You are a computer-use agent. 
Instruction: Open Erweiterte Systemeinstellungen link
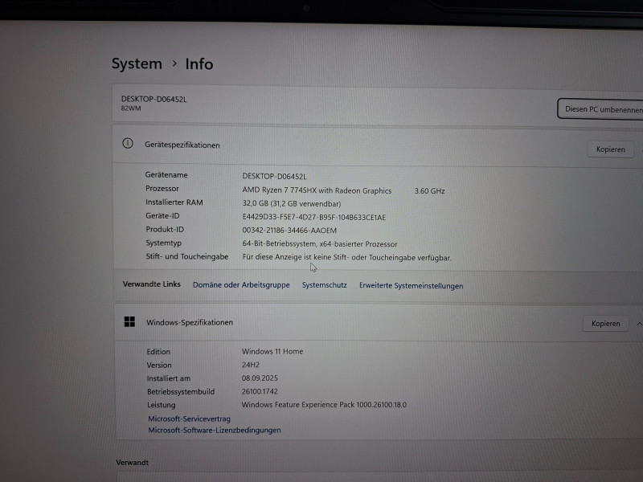(x=411, y=286)
